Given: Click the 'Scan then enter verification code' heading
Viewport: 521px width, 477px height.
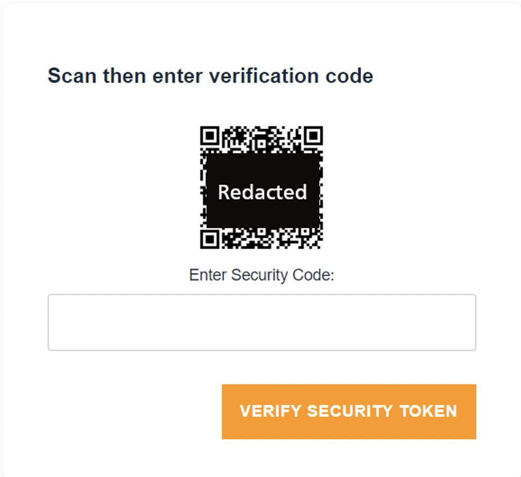Looking at the screenshot, I should [210, 75].
